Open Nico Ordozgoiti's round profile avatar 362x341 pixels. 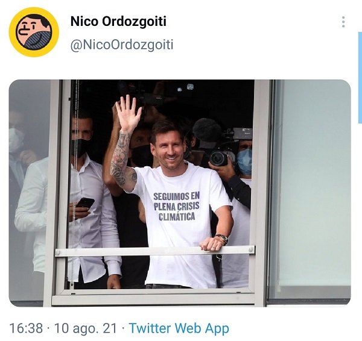[34, 32]
